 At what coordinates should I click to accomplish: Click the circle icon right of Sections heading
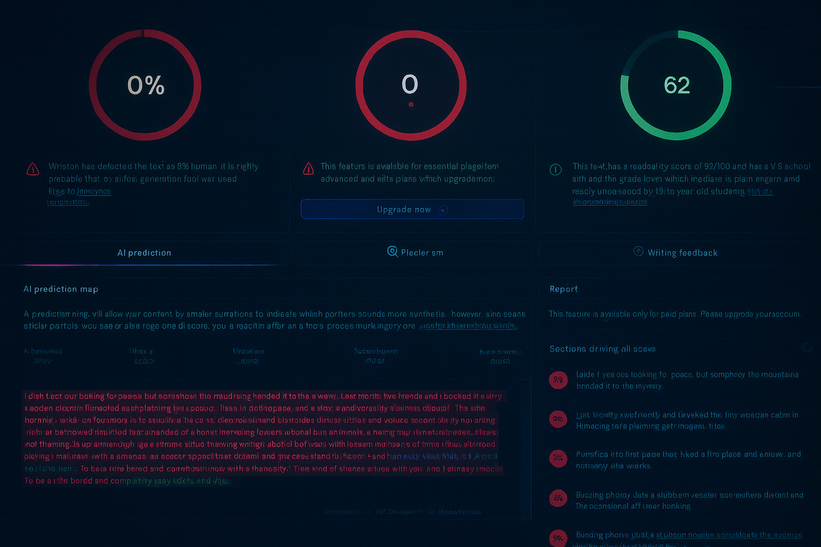(x=807, y=347)
